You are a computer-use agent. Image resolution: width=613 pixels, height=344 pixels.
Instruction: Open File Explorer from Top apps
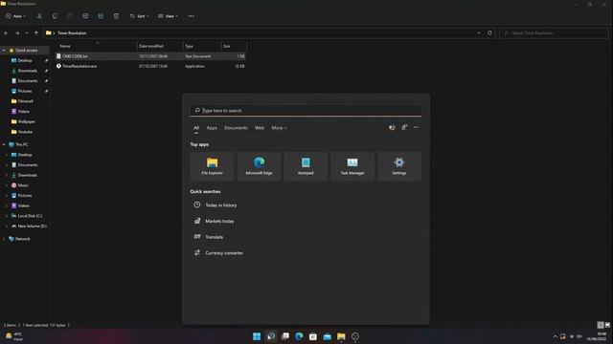213,166
